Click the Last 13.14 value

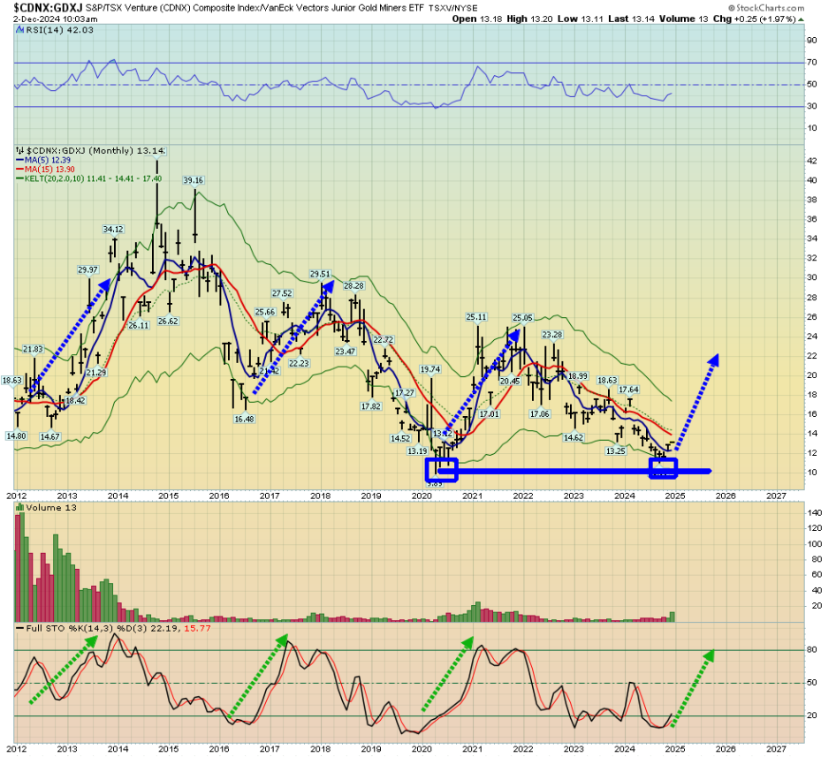pyautogui.click(x=631, y=19)
